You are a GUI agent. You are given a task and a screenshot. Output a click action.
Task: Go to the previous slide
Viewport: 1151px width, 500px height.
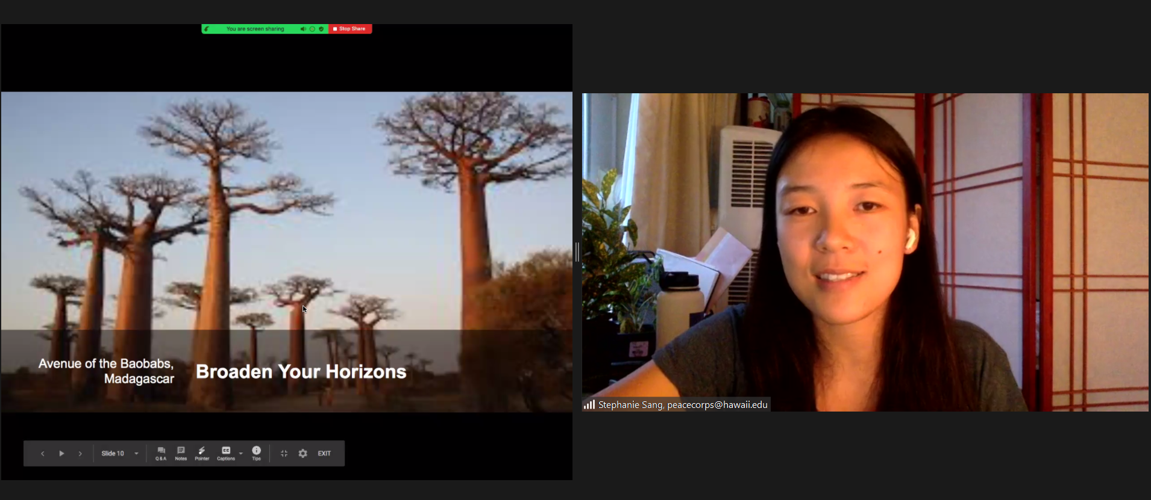pyautogui.click(x=42, y=454)
